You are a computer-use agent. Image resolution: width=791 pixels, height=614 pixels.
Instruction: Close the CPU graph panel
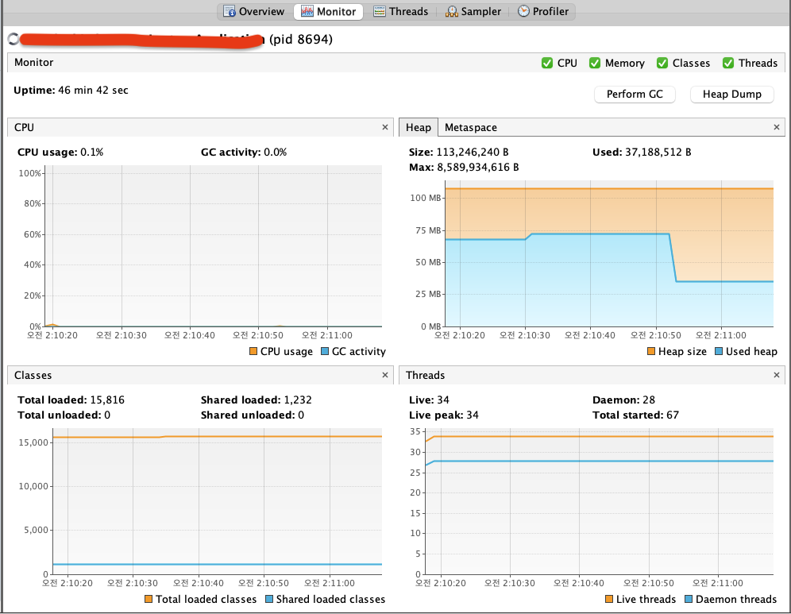pyautogui.click(x=385, y=127)
